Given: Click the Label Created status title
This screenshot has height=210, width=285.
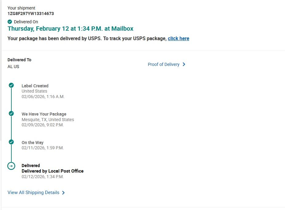Looking at the screenshot, I should coord(35,86).
